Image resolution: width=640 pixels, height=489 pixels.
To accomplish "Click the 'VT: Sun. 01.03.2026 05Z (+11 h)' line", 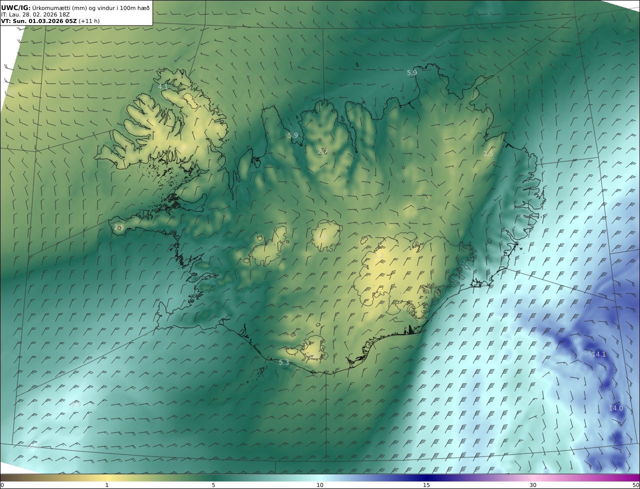I will pos(50,21).
